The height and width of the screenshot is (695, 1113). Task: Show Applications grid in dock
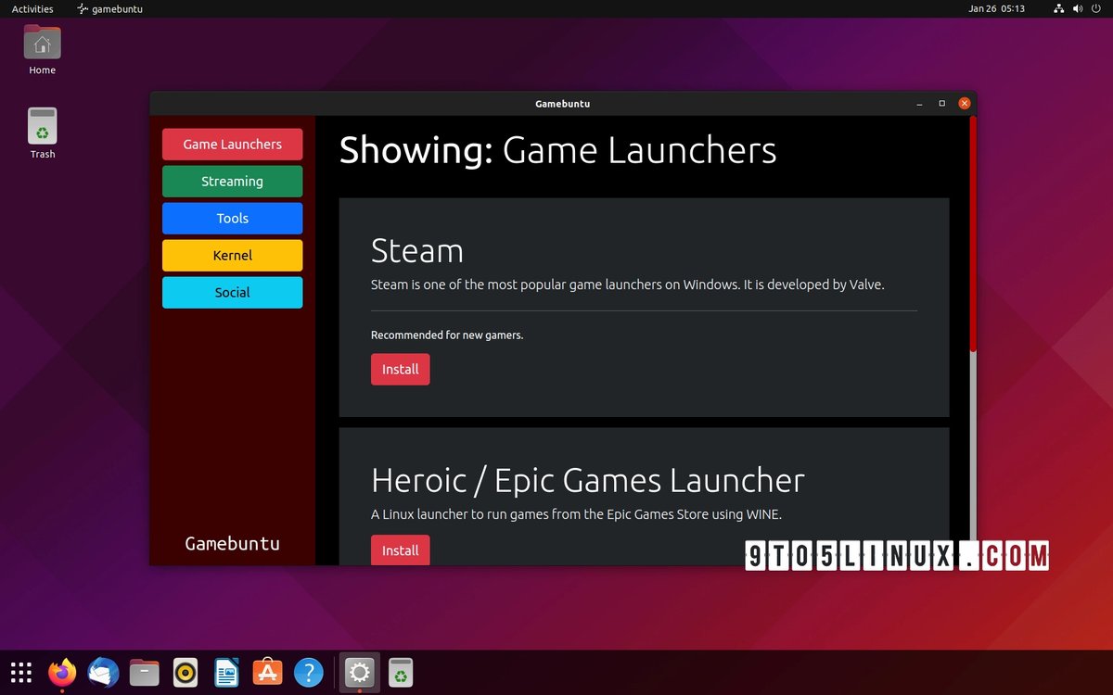[x=21, y=673]
